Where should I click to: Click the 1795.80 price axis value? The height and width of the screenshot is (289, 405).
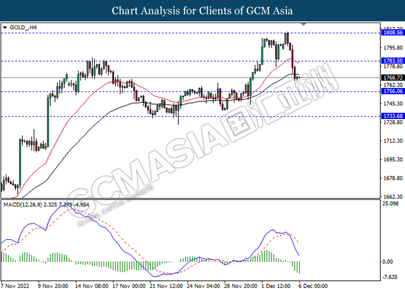coord(393,48)
